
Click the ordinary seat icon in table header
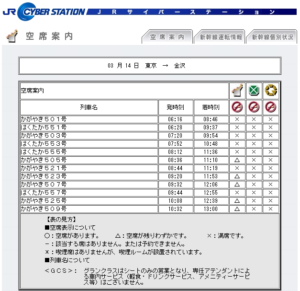[x=237, y=91]
